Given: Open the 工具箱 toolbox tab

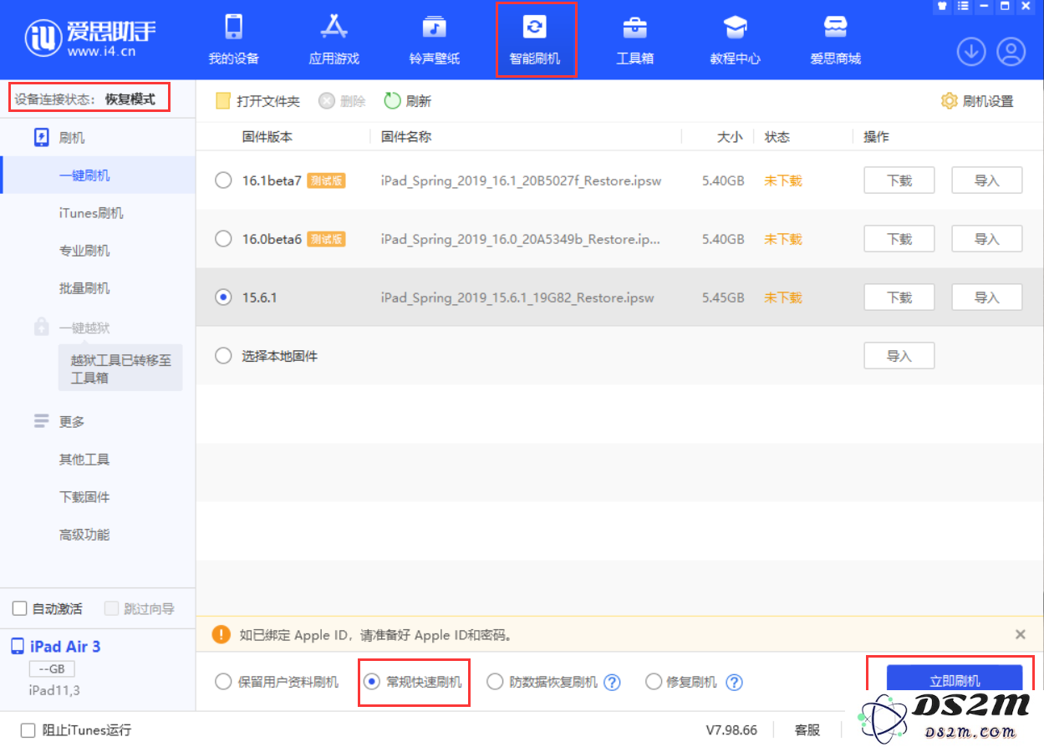Looking at the screenshot, I should (634, 39).
